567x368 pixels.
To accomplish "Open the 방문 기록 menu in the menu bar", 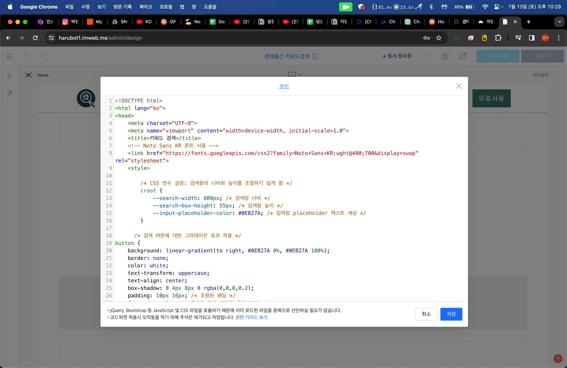I will [122, 7].
